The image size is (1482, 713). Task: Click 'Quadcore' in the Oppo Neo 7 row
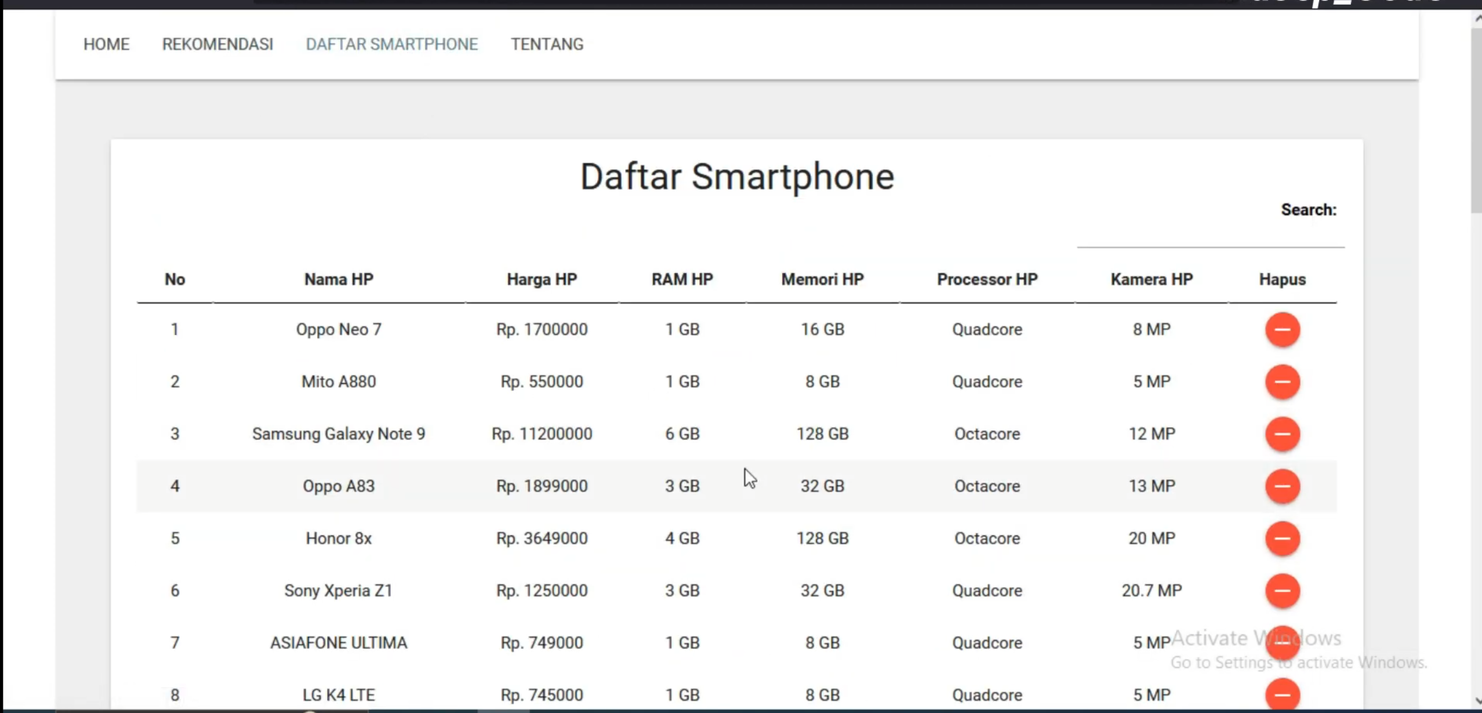pyautogui.click(x=987, y=329)
